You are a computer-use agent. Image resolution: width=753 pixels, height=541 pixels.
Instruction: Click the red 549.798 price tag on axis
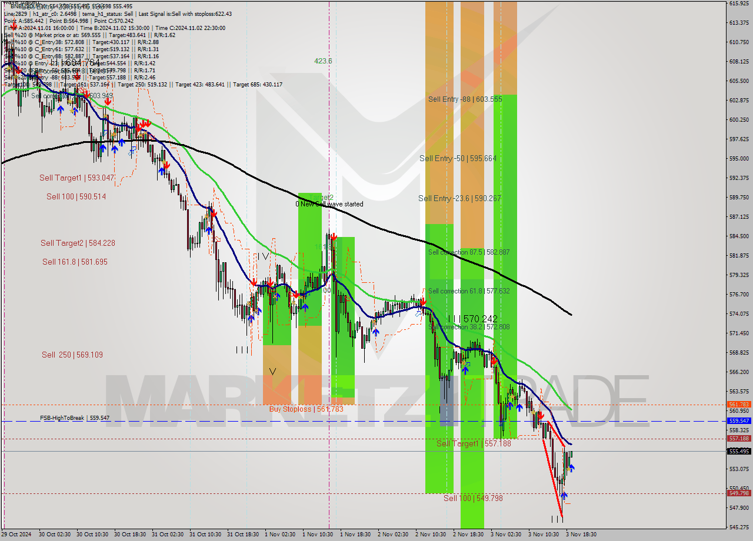739,493
